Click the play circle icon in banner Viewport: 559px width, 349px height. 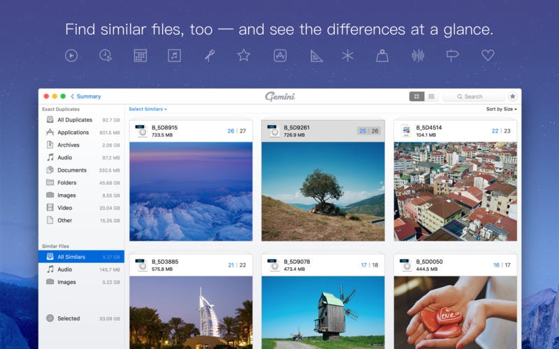(x=71, y=56)
